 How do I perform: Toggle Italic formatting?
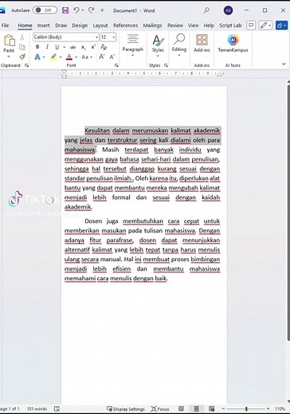(x=47, y=47)
